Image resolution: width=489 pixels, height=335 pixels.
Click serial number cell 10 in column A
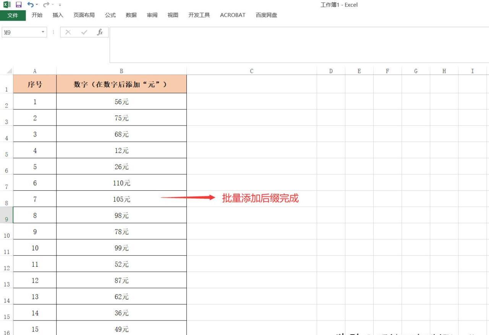[35, 248]
